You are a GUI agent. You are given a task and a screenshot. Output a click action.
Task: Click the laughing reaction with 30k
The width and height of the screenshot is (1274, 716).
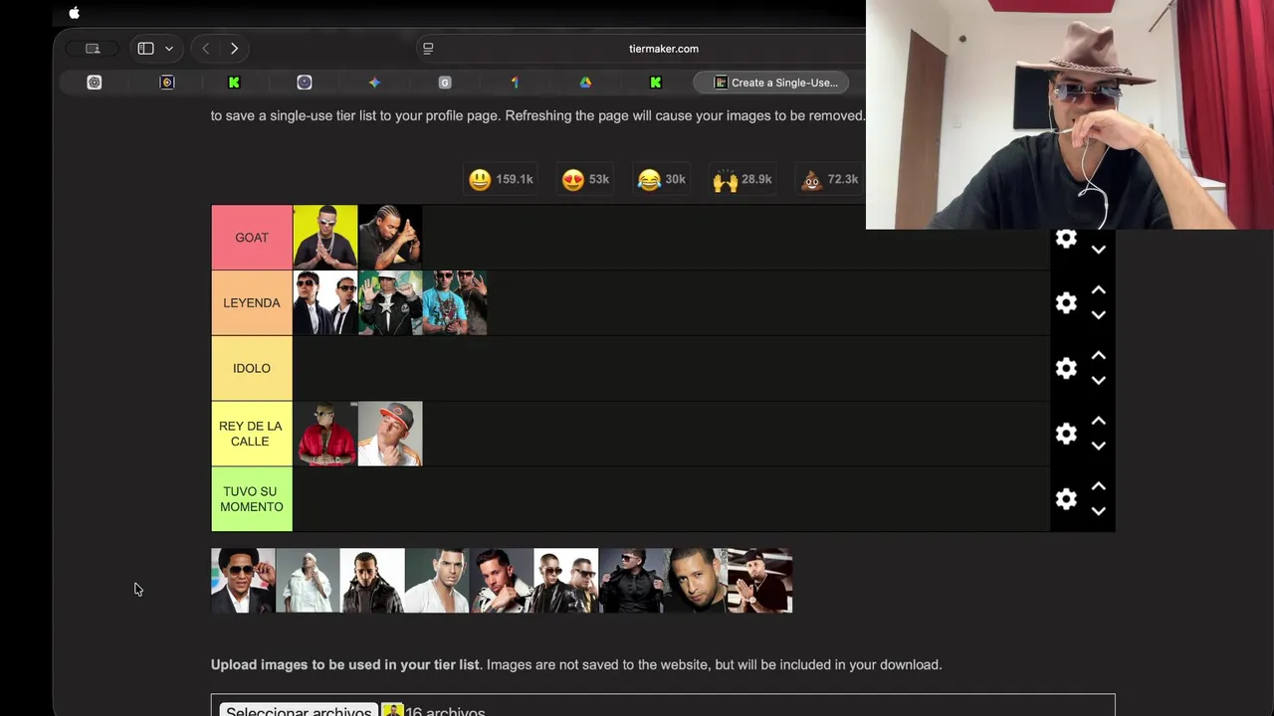click(662, 179)
